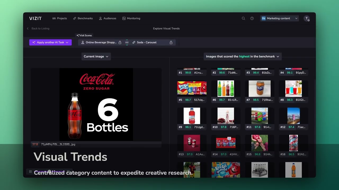Click the back arrow next to Back to Listing
This screenshot has width=339, height=190.
point(28,28)
